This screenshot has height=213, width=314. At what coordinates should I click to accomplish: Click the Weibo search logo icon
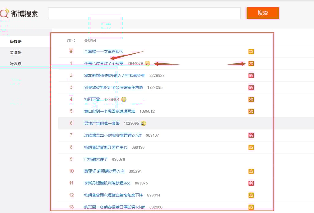[x=4, y=13]
